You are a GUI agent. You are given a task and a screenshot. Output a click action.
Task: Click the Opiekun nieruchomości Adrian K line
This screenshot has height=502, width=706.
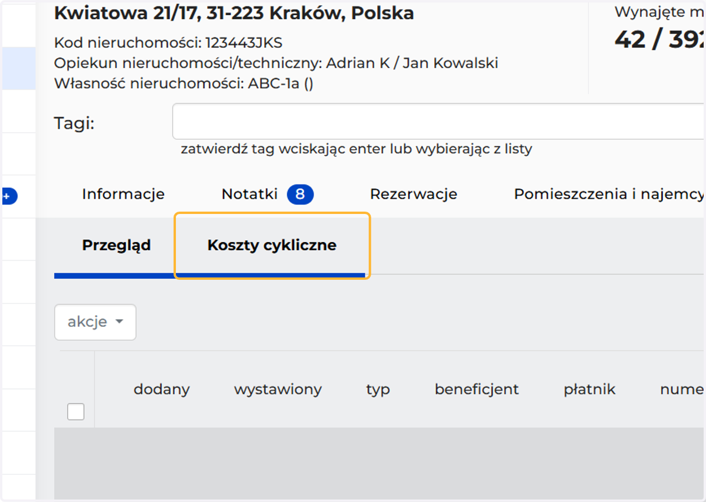pyautogui.click(x=276, y=63)
